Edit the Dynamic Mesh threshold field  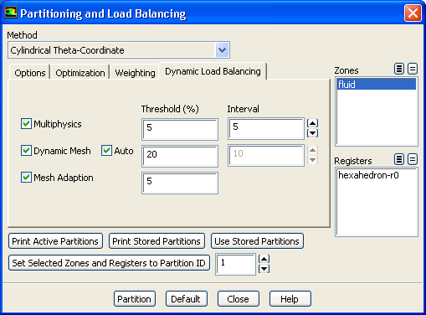[x=180, y=156]
